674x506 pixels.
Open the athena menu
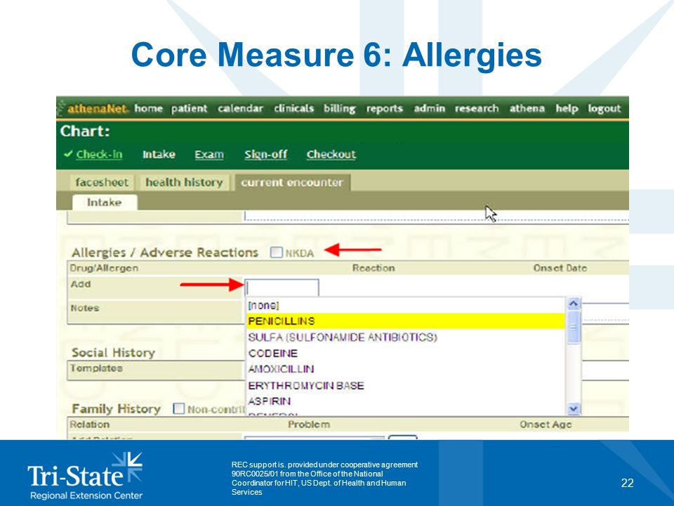(x=527, y=108)
